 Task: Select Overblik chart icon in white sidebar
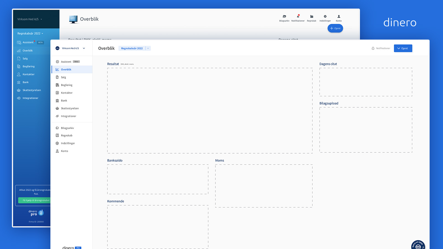coord(57,69)
